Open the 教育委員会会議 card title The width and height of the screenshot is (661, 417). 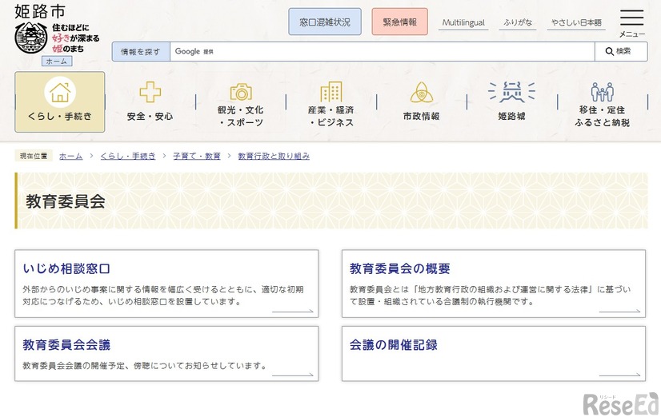pyautogui.click(x=66, y=345)
